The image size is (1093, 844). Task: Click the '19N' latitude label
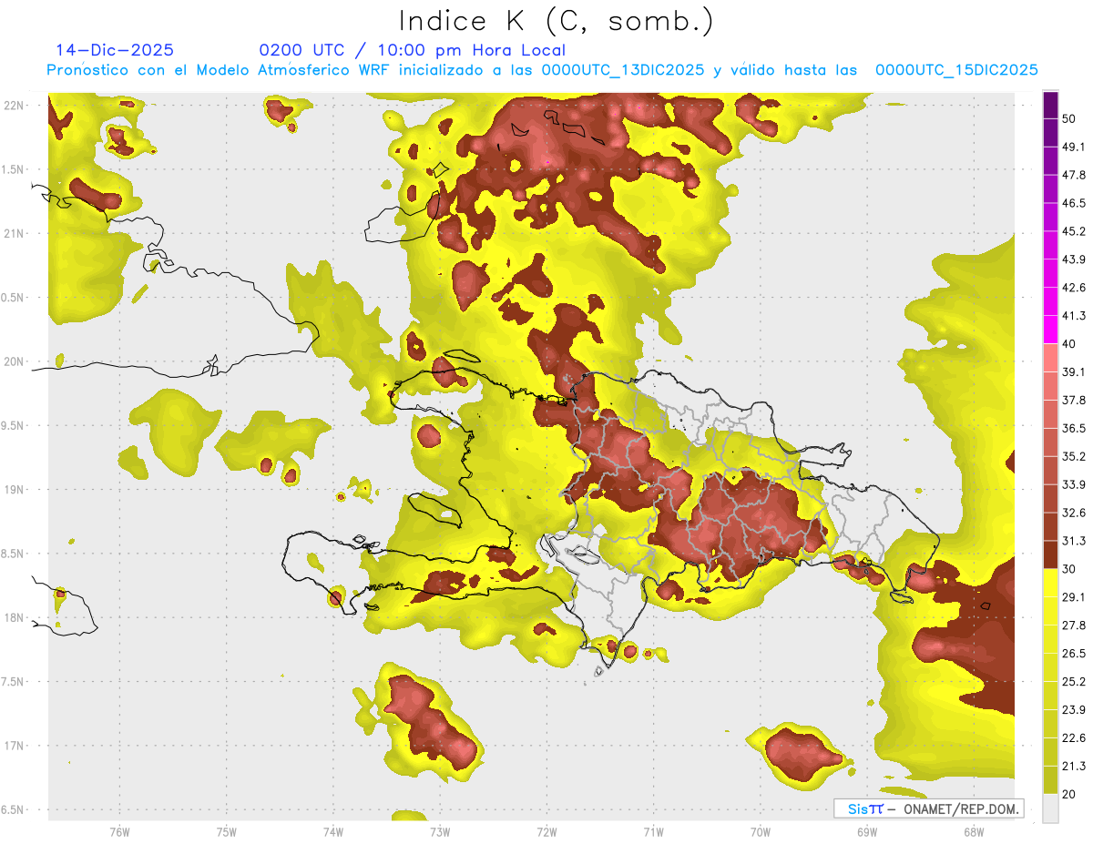[x=15, y=489]
